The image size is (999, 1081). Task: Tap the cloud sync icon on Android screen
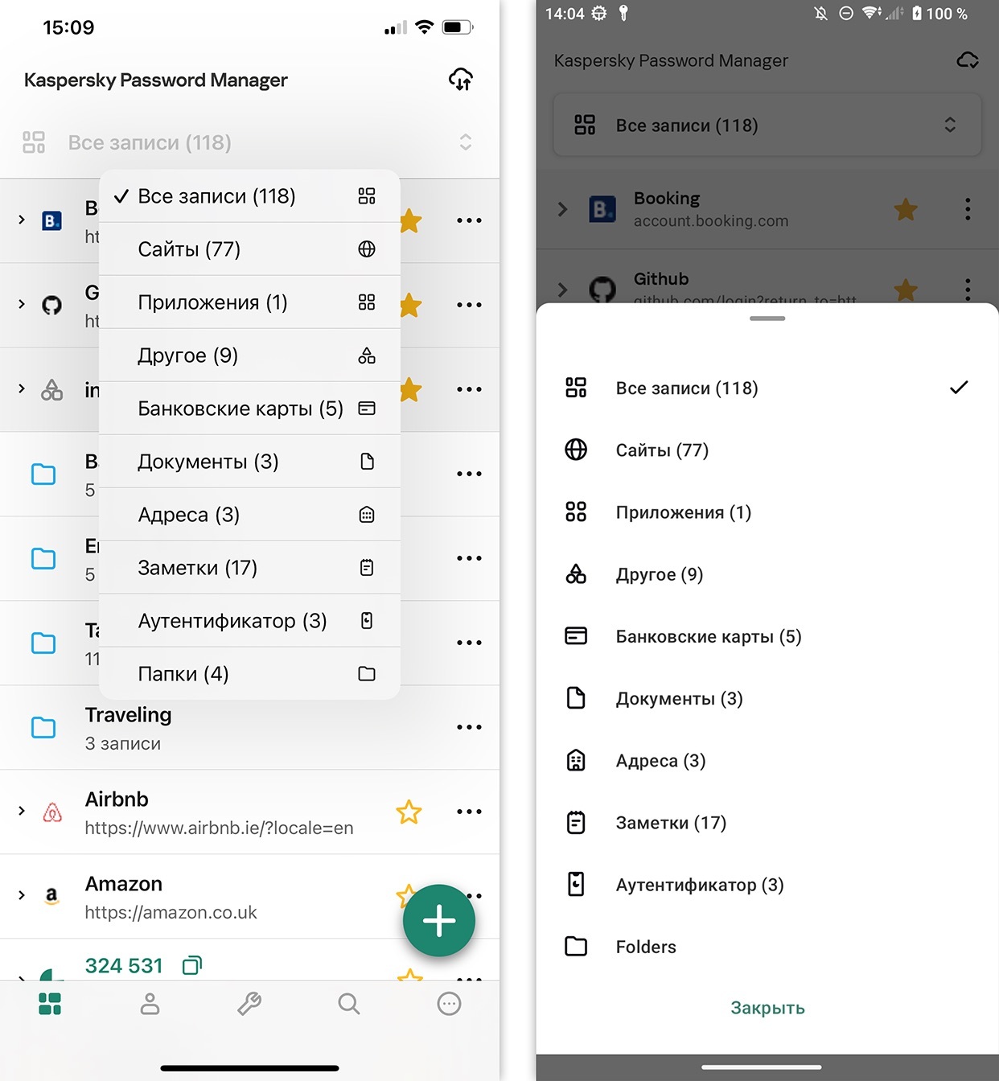(968, 60)
